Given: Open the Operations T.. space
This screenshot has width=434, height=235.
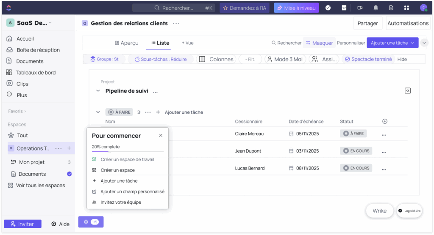Looking at the screenshot, I should tap(33, 149).
